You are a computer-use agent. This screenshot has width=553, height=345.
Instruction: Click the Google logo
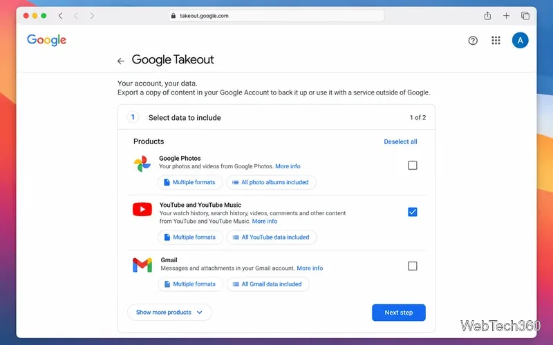coord(46,40)
